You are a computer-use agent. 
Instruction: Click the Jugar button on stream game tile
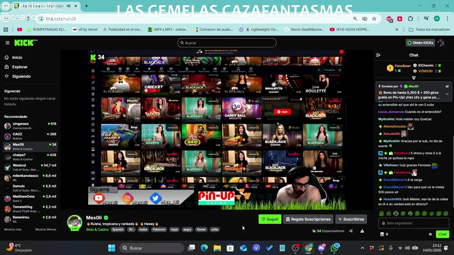(282, 112)
